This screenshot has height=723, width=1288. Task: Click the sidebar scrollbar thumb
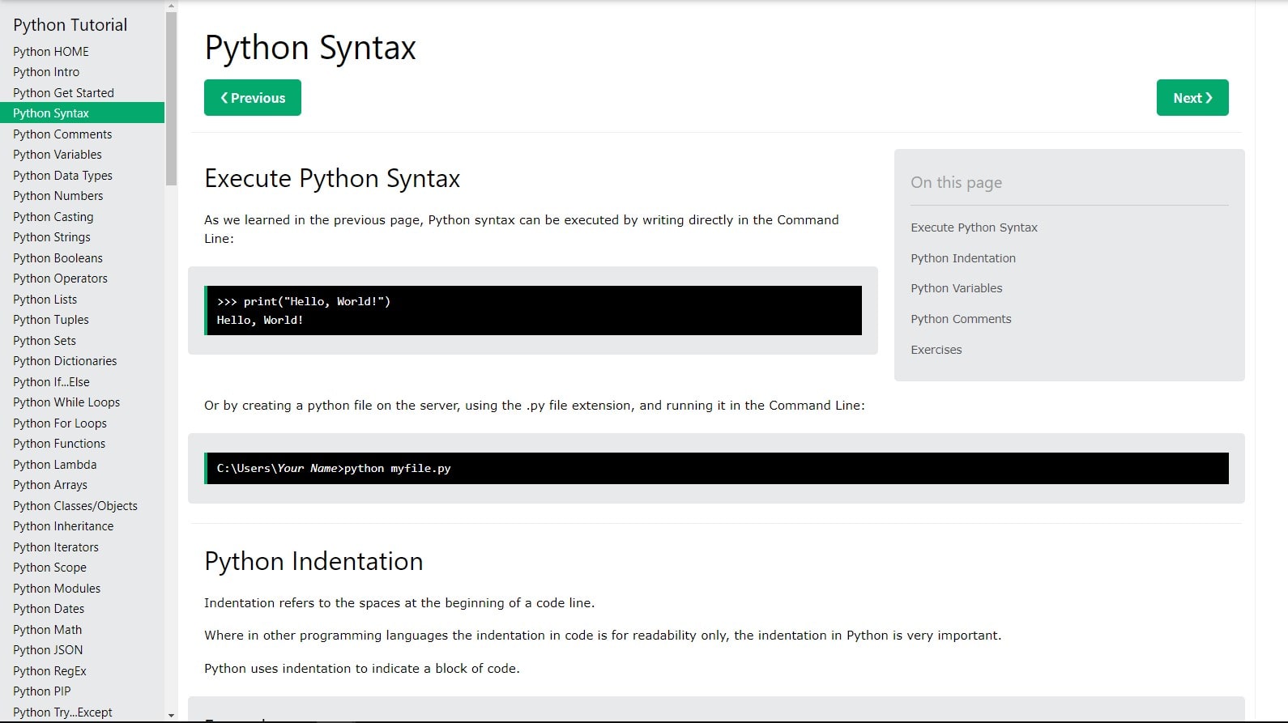pos(171,97)
